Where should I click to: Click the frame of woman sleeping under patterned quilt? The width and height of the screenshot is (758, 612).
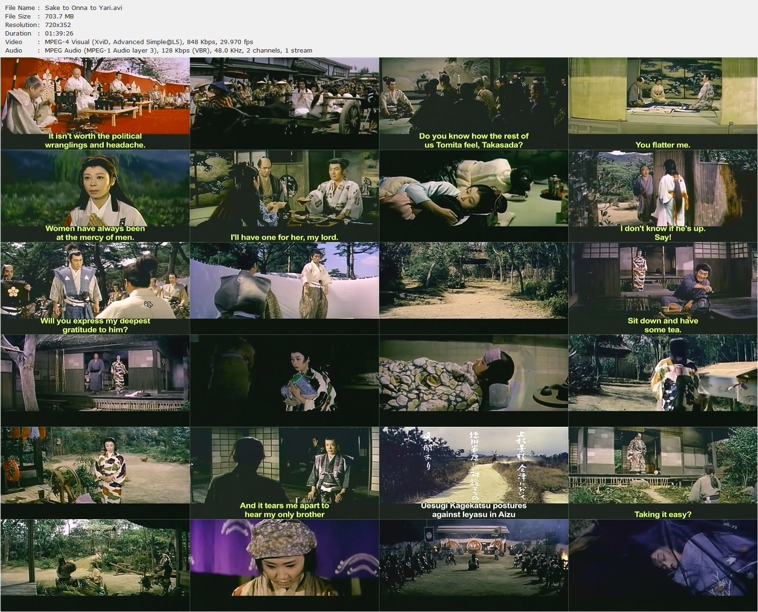tap(473, 380)
